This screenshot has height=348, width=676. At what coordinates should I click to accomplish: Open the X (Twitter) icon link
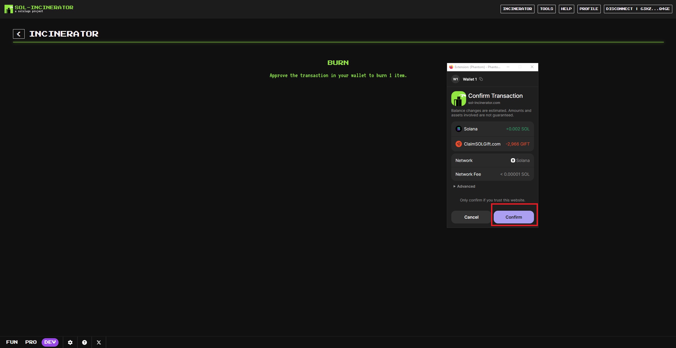tap(99, 342)
